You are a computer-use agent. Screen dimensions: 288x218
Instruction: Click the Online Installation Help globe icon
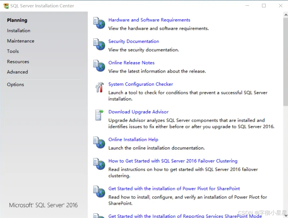99,142
